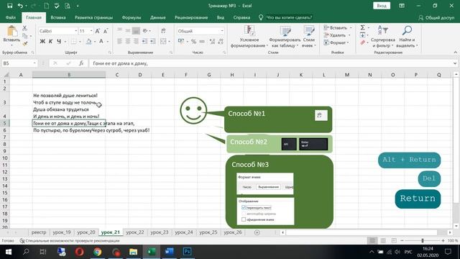
Task: Open Сортировка и фильтр menu
Action: [x=382, y=37]
